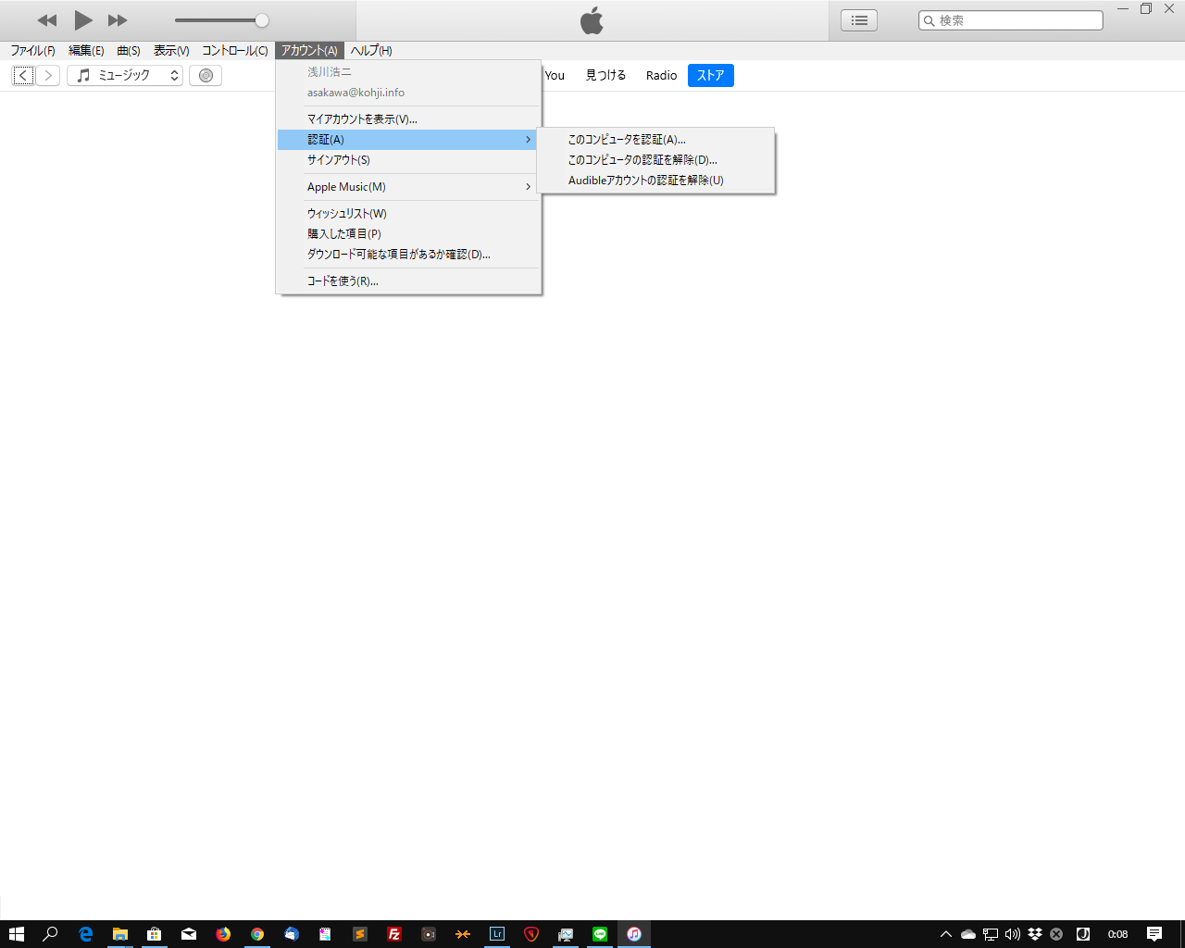Open FileZilla from the taskbar

tap(394, 934)
